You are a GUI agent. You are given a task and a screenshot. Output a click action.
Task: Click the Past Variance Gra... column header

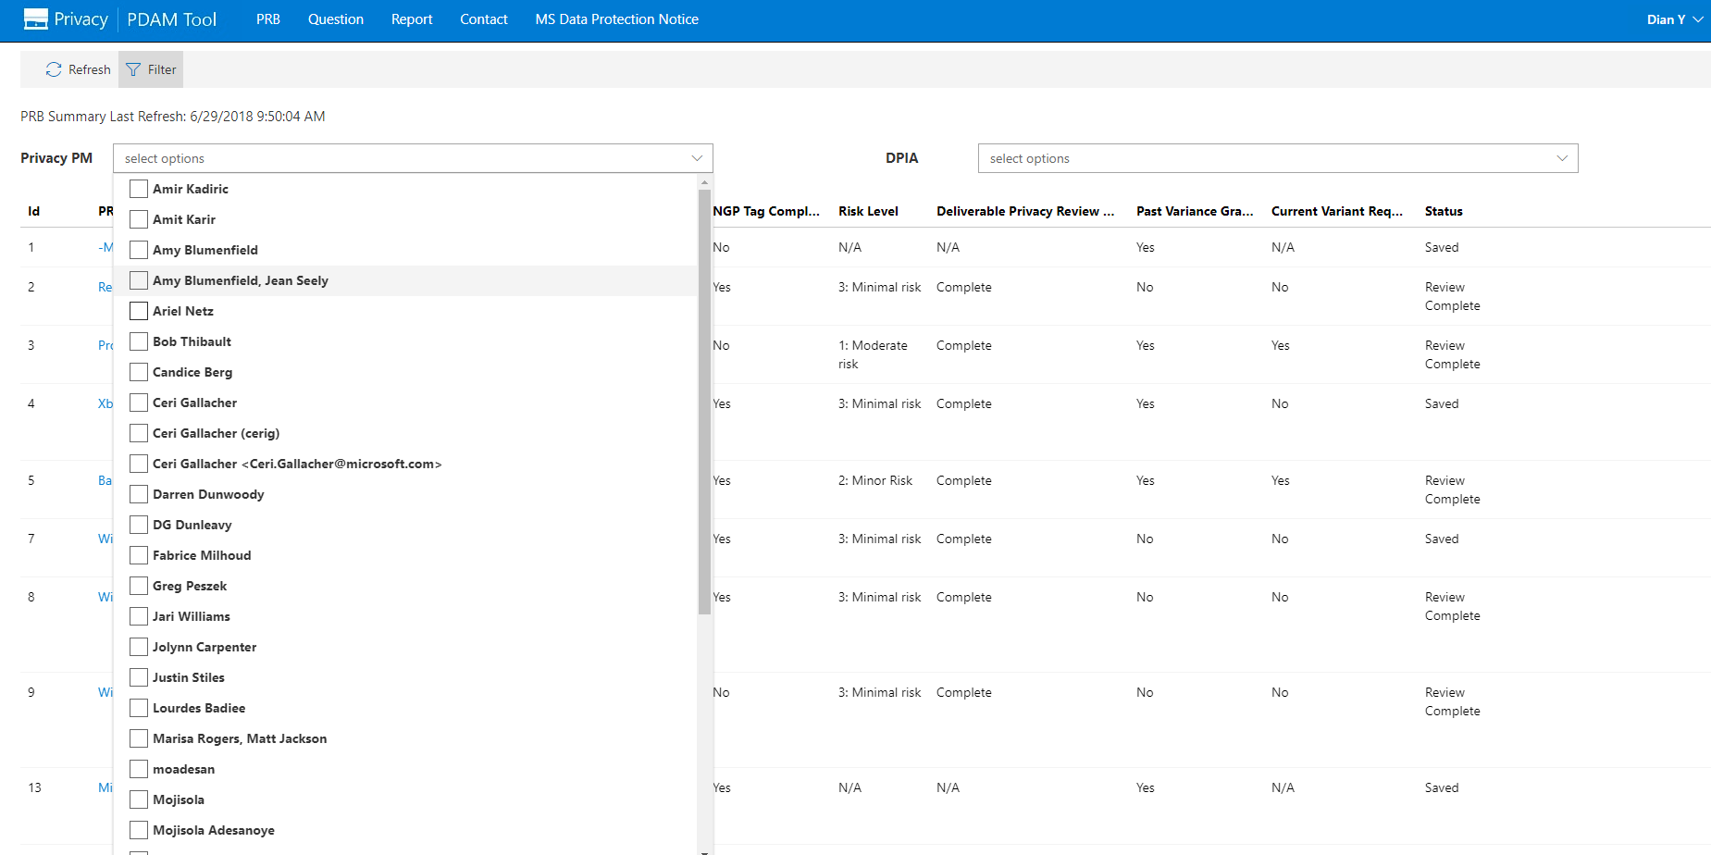1195,211
